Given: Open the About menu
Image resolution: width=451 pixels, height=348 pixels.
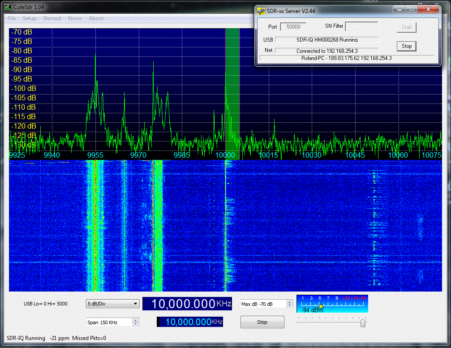Looking at the screenshot, I should 96,18.
